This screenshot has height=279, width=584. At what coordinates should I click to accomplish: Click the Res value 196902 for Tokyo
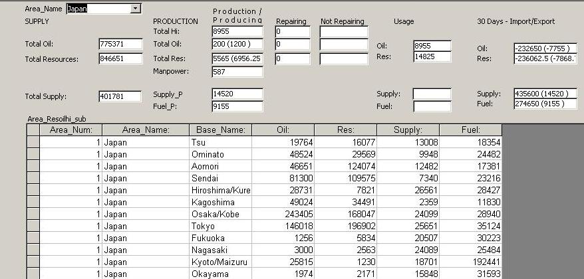[x=346, y=226]
